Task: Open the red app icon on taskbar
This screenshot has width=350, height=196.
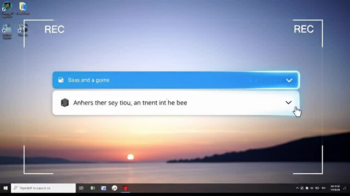Action: [x=126, y=188]
